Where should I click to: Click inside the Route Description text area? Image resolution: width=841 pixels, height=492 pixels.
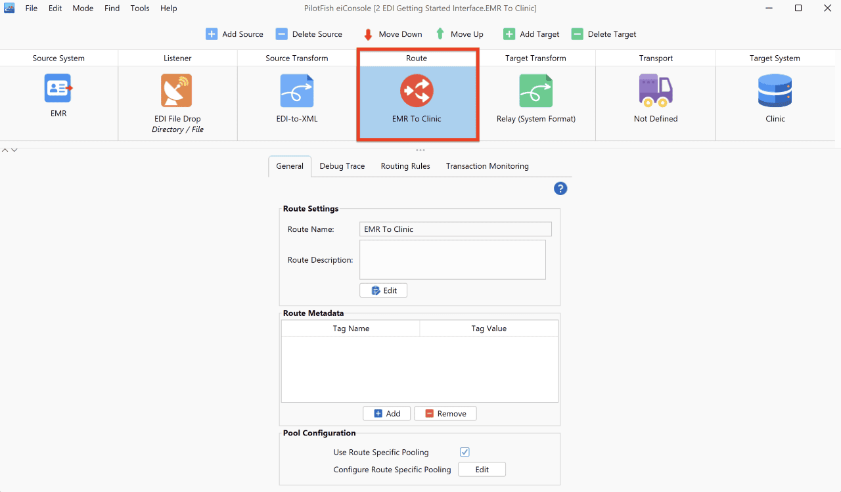[x=453, y=259]
